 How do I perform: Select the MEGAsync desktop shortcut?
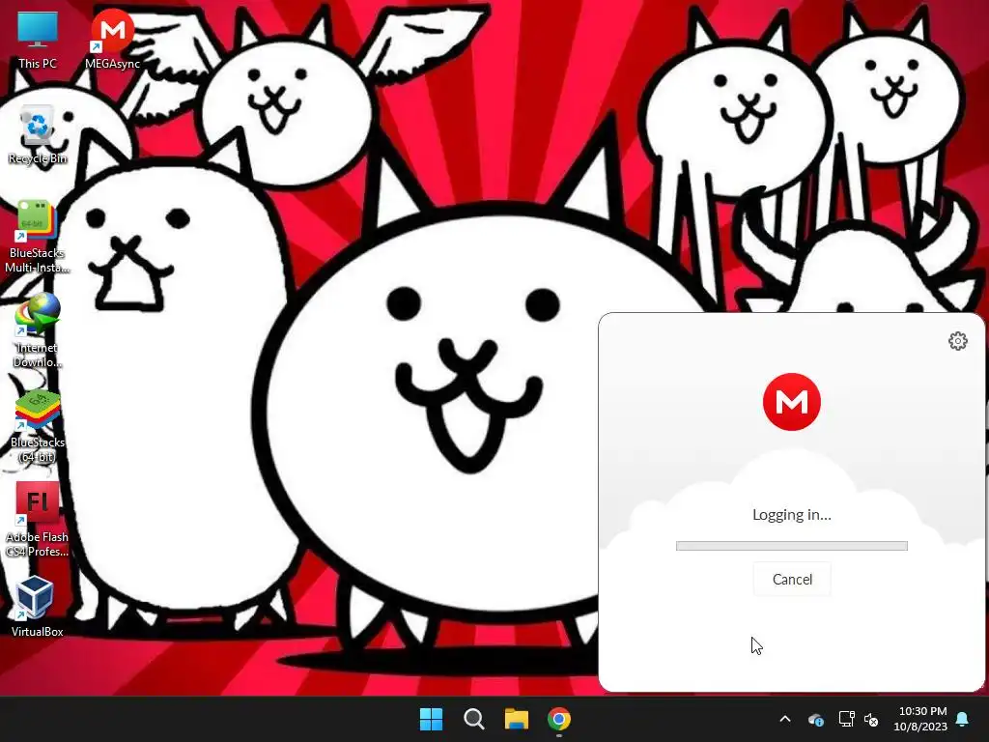click(112, 40)
